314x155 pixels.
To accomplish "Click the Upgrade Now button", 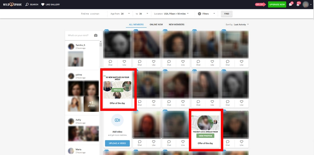I will [x=277, y=4].
